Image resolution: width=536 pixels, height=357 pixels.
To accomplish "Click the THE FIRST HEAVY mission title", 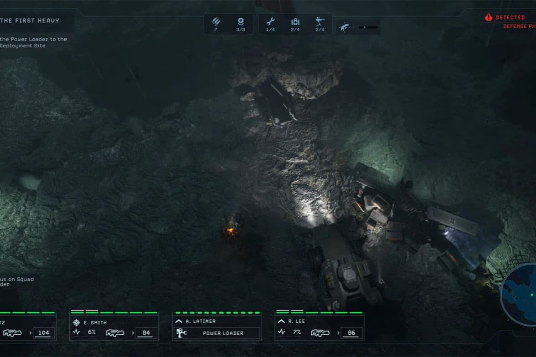I will pyautogui.click(x=30, y=20).
